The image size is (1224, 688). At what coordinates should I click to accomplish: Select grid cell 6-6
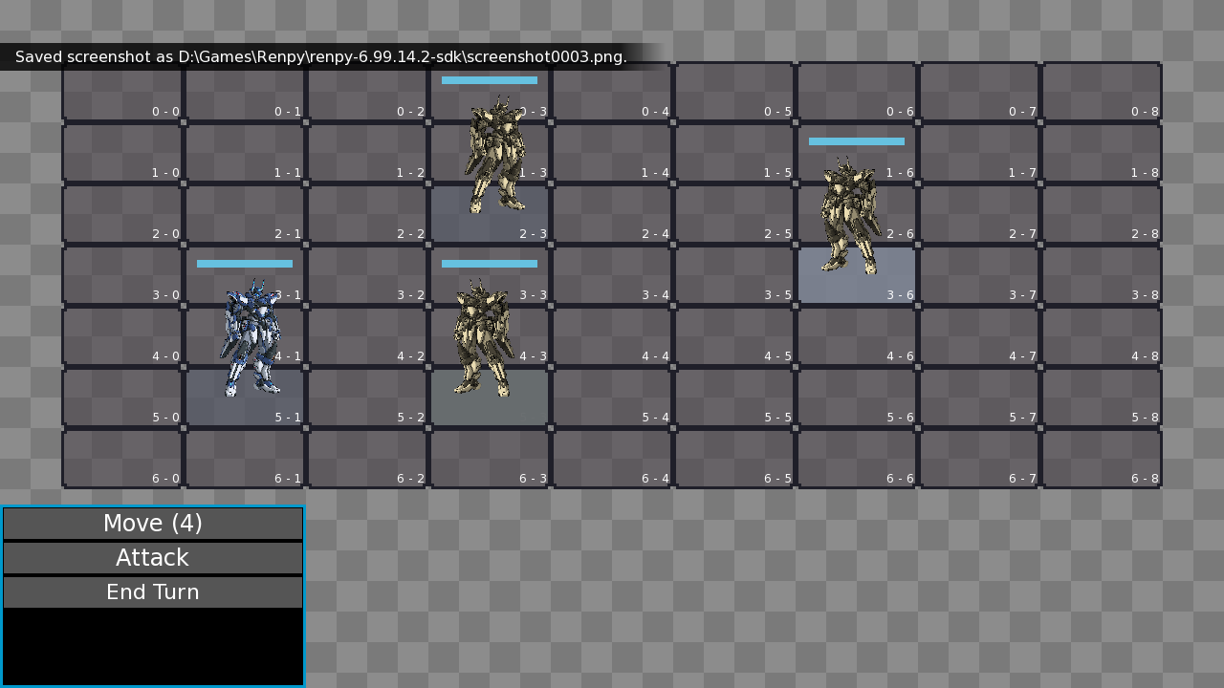(857, 459)
